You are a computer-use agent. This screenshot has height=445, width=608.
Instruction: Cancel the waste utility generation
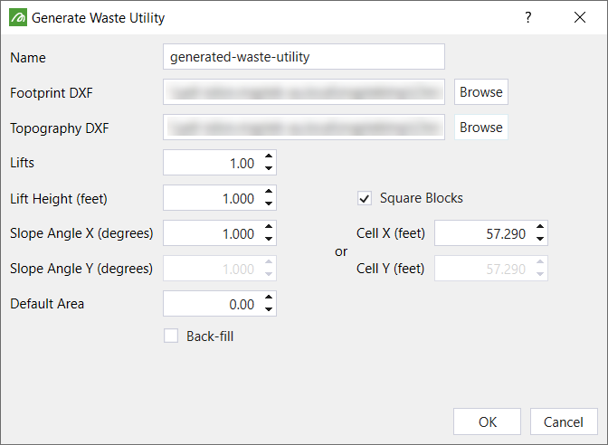(563, 421)
